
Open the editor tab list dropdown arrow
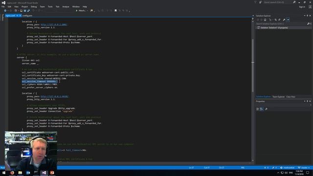(253, 16)
